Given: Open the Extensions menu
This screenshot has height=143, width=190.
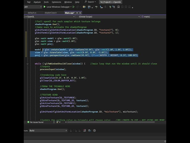Looking at the screenshot, I should click(x=56, y=2).
